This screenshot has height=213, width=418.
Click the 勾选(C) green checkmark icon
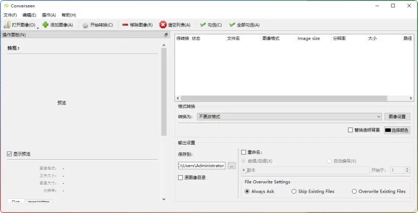pos(203,25)
